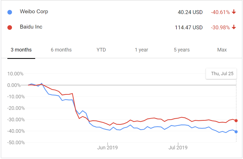The width and height of the screenshot is (243, 159).
Task: Select the 3 months tab
Action: [x=21, y=50]
